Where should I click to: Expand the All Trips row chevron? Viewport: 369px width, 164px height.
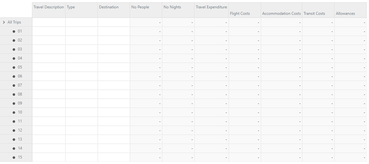tap(4, 22)
